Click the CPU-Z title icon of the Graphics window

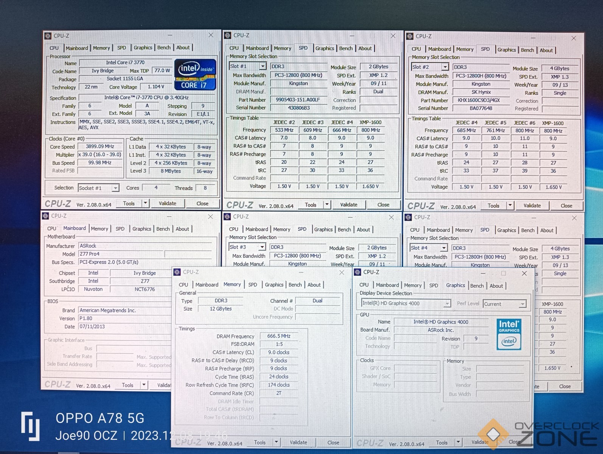(358, 272)
